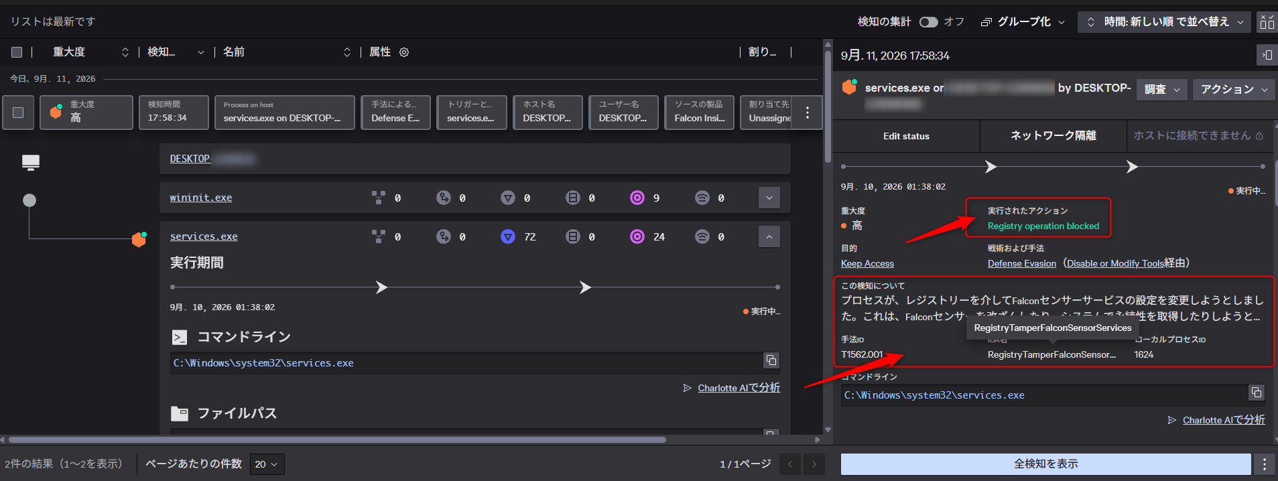The height and width of the screenshot is (481, 1278).
Task: Click the purple registry icon showing 24
Action: point(637,236)
